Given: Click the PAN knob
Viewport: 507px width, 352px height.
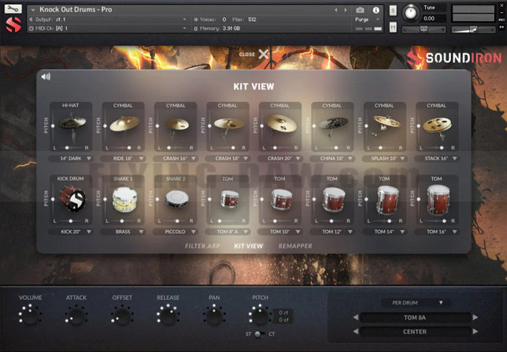Looking at the screenshot, I should pyautogui.click(x=214, y=316).
